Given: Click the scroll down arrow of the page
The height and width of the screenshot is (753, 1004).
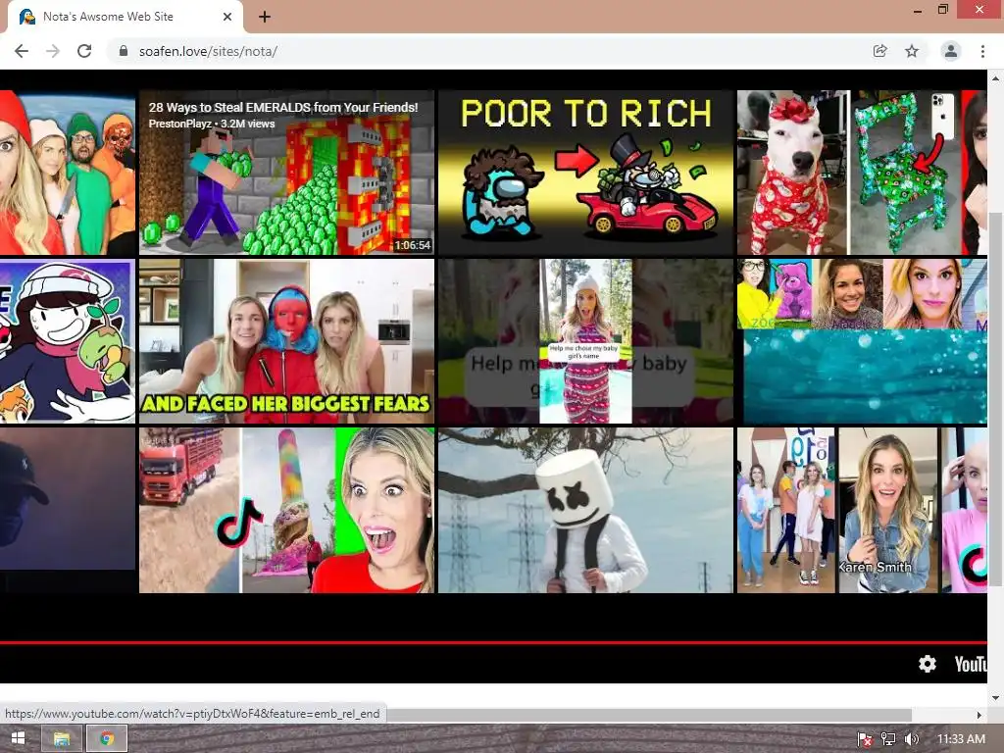Looking at the screenshot, I should pyautogui.click(x=995, y=697).
